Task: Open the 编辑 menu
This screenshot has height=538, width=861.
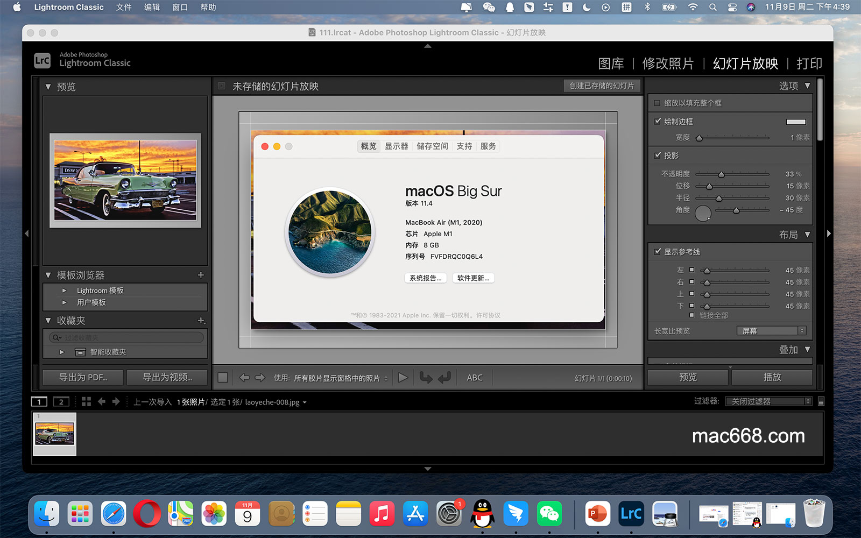Action: point(152,7)
